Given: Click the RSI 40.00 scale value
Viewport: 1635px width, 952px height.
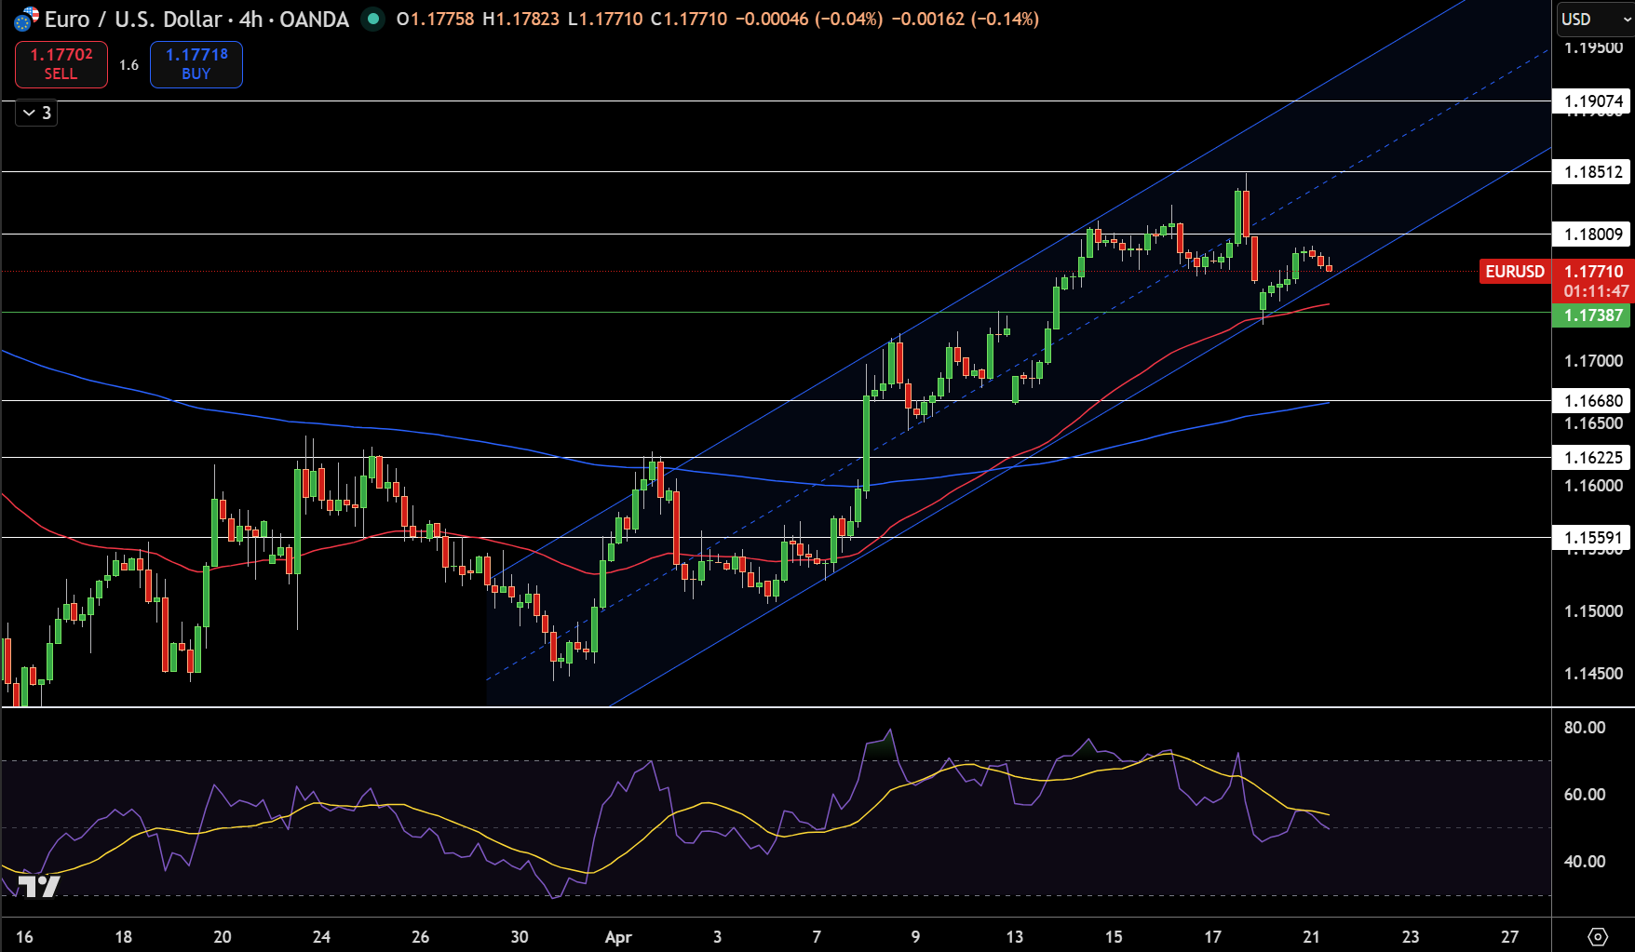Looking at the screenshot, I should (1585, 862).
